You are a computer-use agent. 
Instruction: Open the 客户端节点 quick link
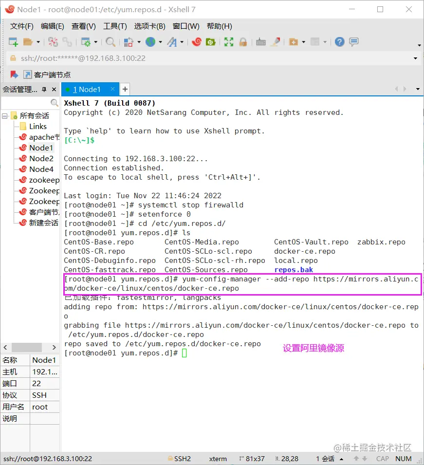(47, 74)
